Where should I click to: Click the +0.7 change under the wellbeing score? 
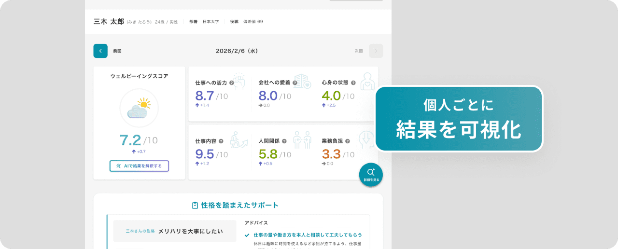[x=139, y=152]
